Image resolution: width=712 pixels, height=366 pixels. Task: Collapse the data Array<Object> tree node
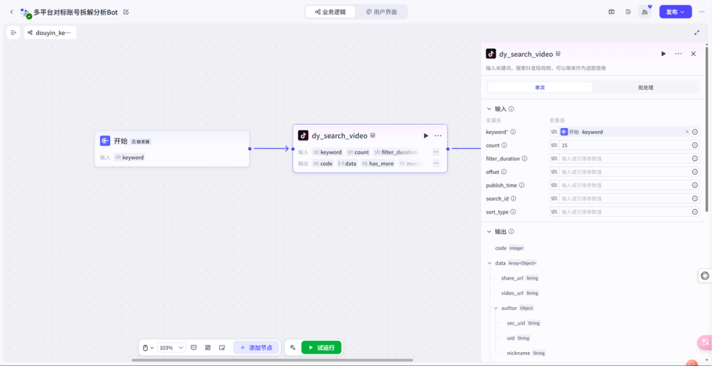point(489,263)
